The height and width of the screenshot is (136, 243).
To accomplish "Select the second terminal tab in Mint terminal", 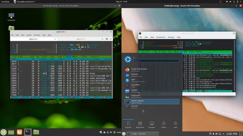I will tap(80, 39).
